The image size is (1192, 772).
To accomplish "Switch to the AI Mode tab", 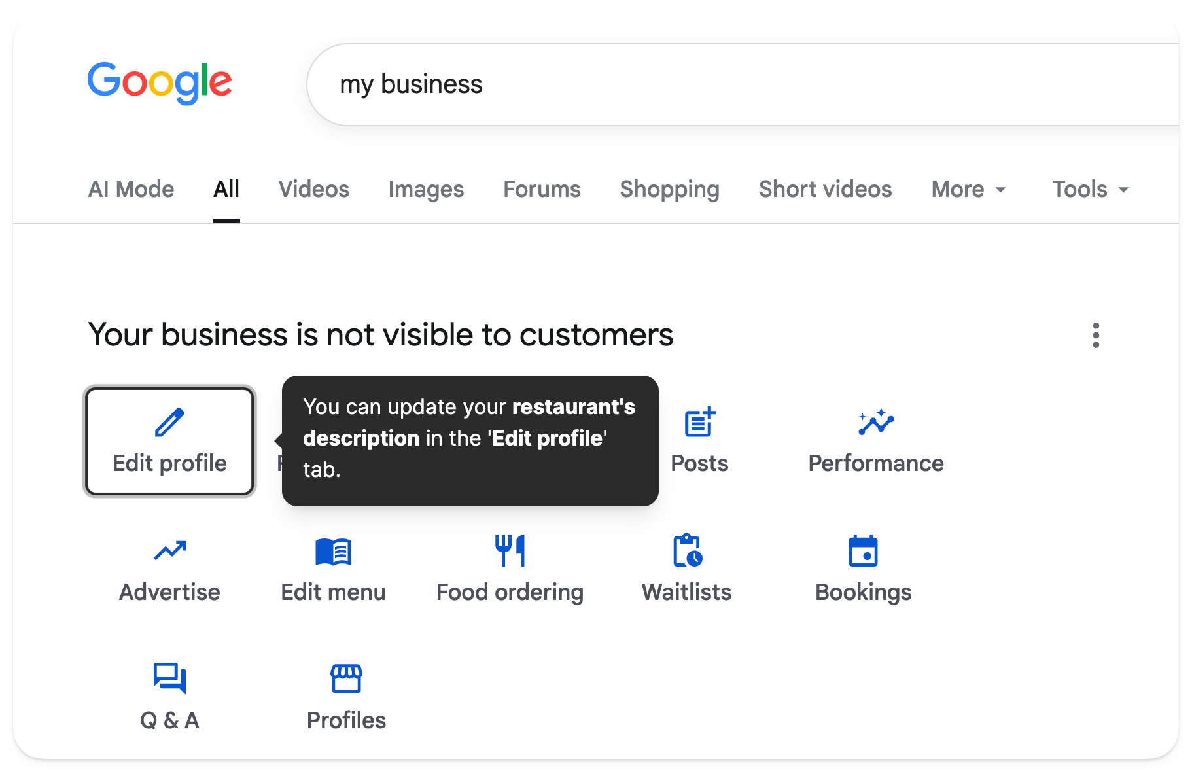I will pyautogui.click(x=131, y=190).
